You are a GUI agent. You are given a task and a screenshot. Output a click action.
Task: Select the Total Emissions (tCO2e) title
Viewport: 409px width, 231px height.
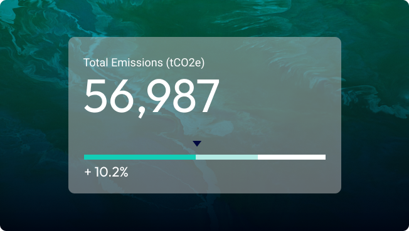tap(144, 63)
